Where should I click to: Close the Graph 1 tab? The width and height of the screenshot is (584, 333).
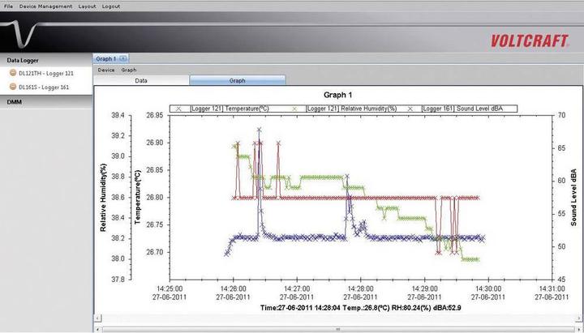pos(124,58)
